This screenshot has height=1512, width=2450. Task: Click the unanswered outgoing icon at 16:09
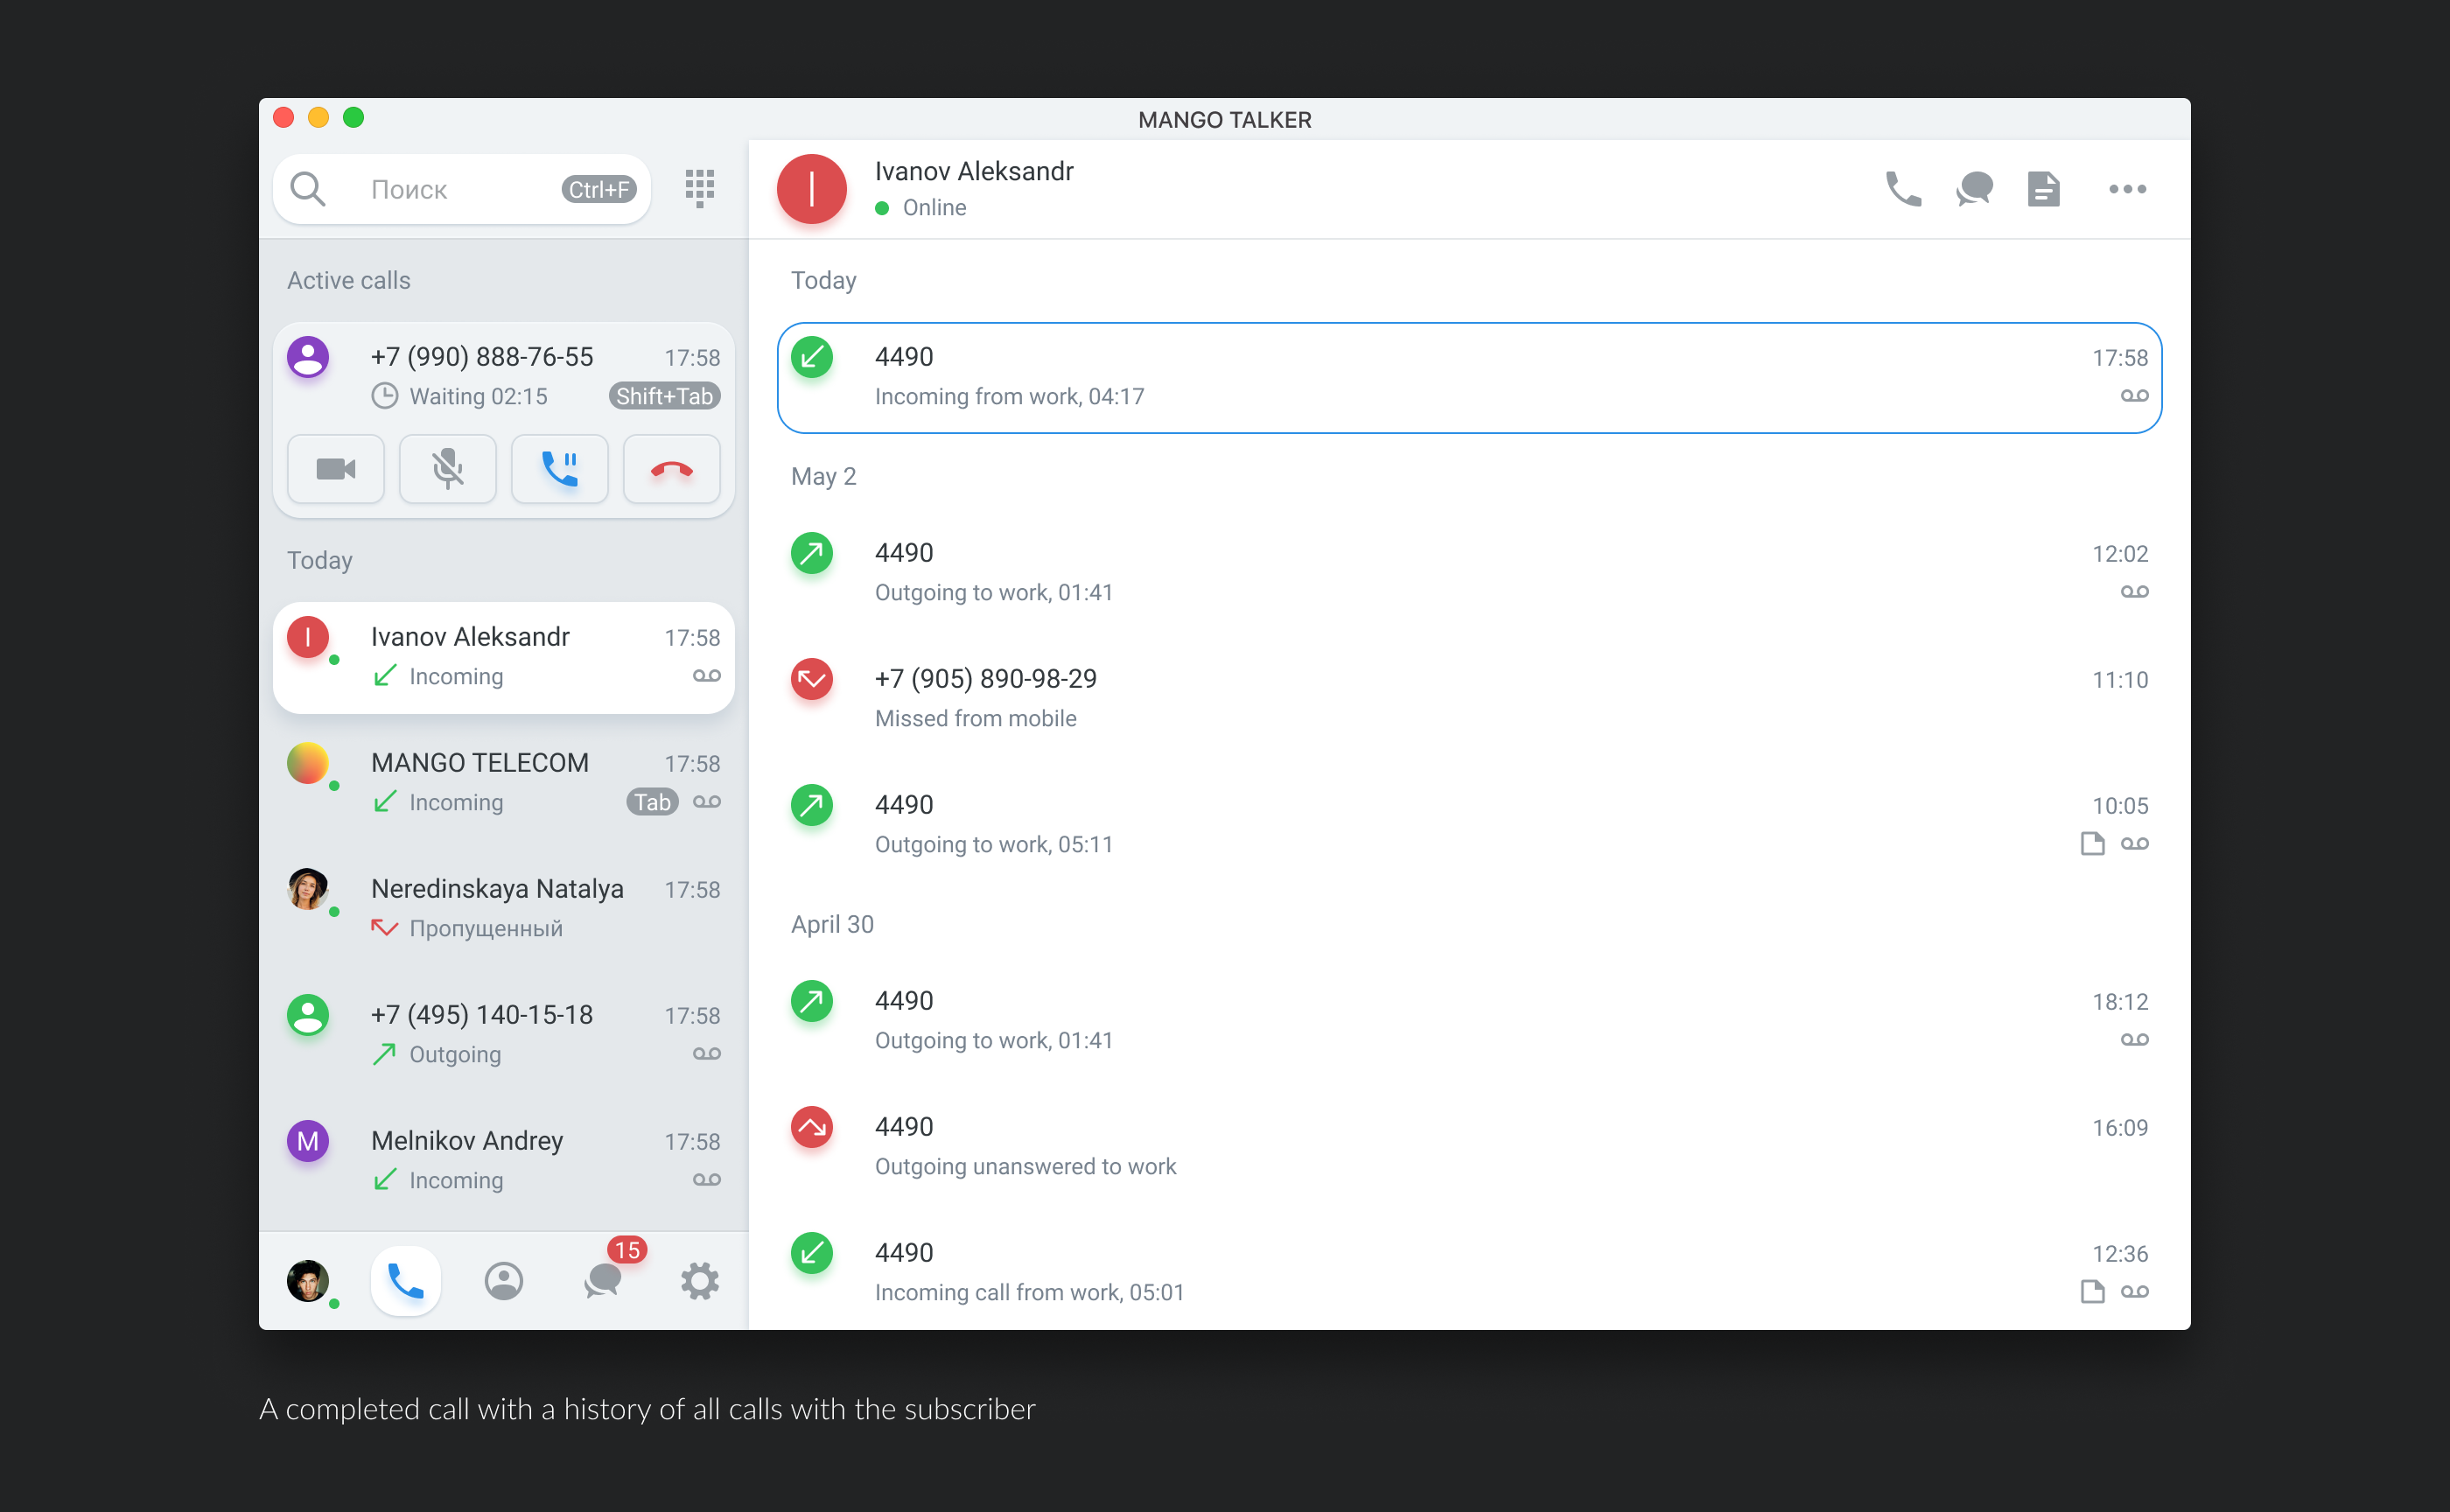tap(812, 1127)
